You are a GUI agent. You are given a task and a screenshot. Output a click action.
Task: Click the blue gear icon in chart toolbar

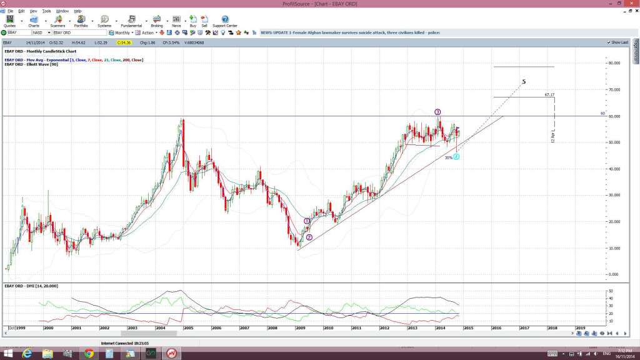pyautogui.click(x=177, y=32)
